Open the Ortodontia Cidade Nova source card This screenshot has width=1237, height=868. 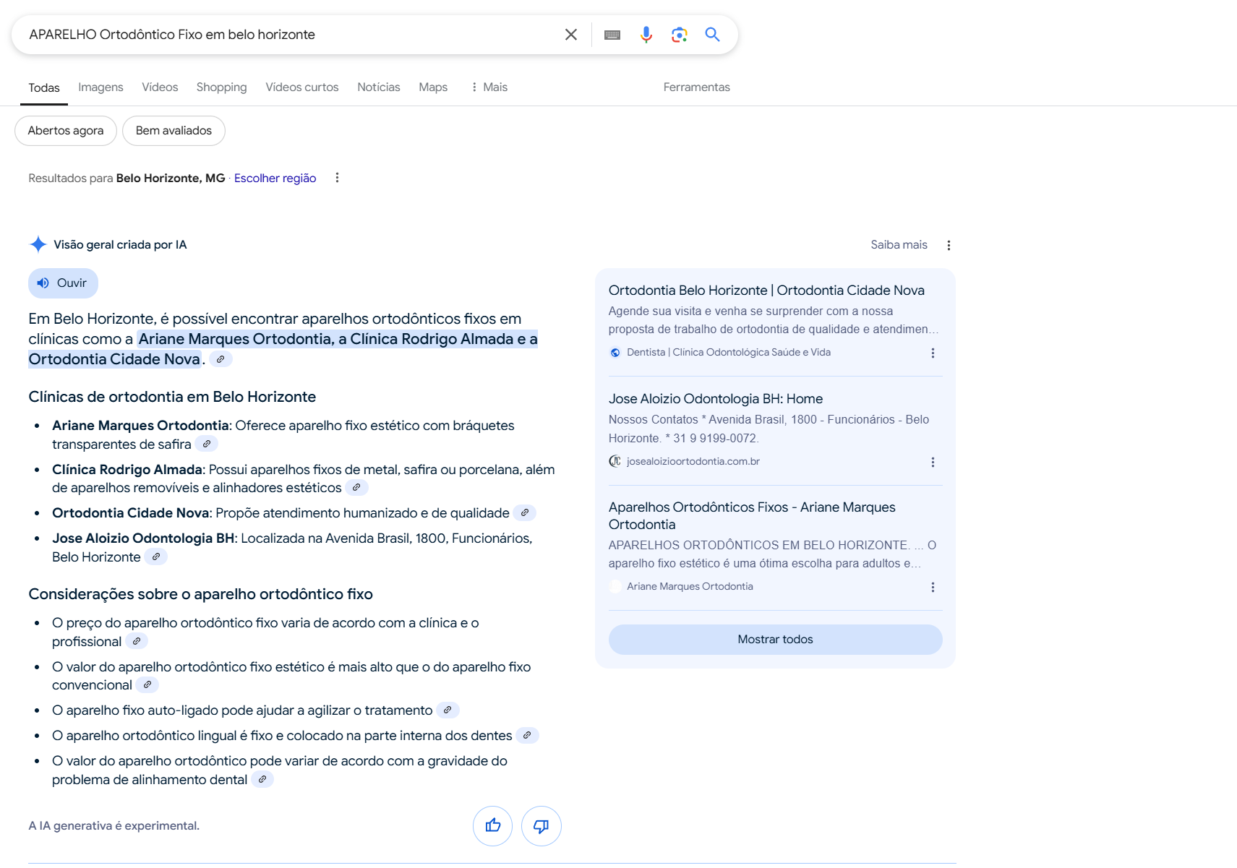766,291
